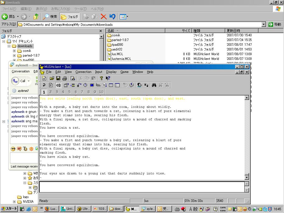Screen dimensions: 284x213
Task: Click the variables table grid icon
Action: coord(117,85)
